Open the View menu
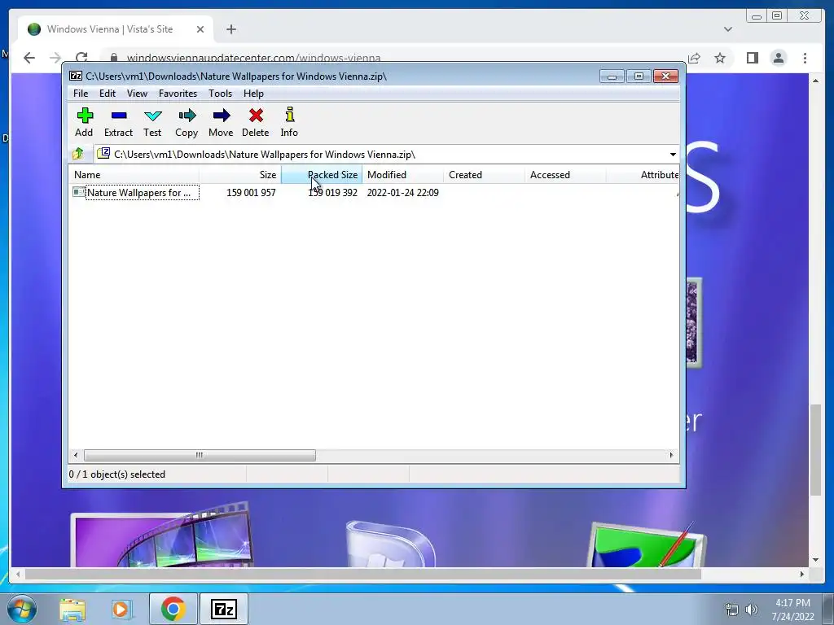 [x=137, y=94]
